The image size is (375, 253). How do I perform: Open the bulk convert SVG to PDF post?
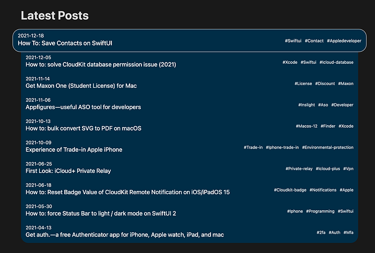click(x=84, y=128)
